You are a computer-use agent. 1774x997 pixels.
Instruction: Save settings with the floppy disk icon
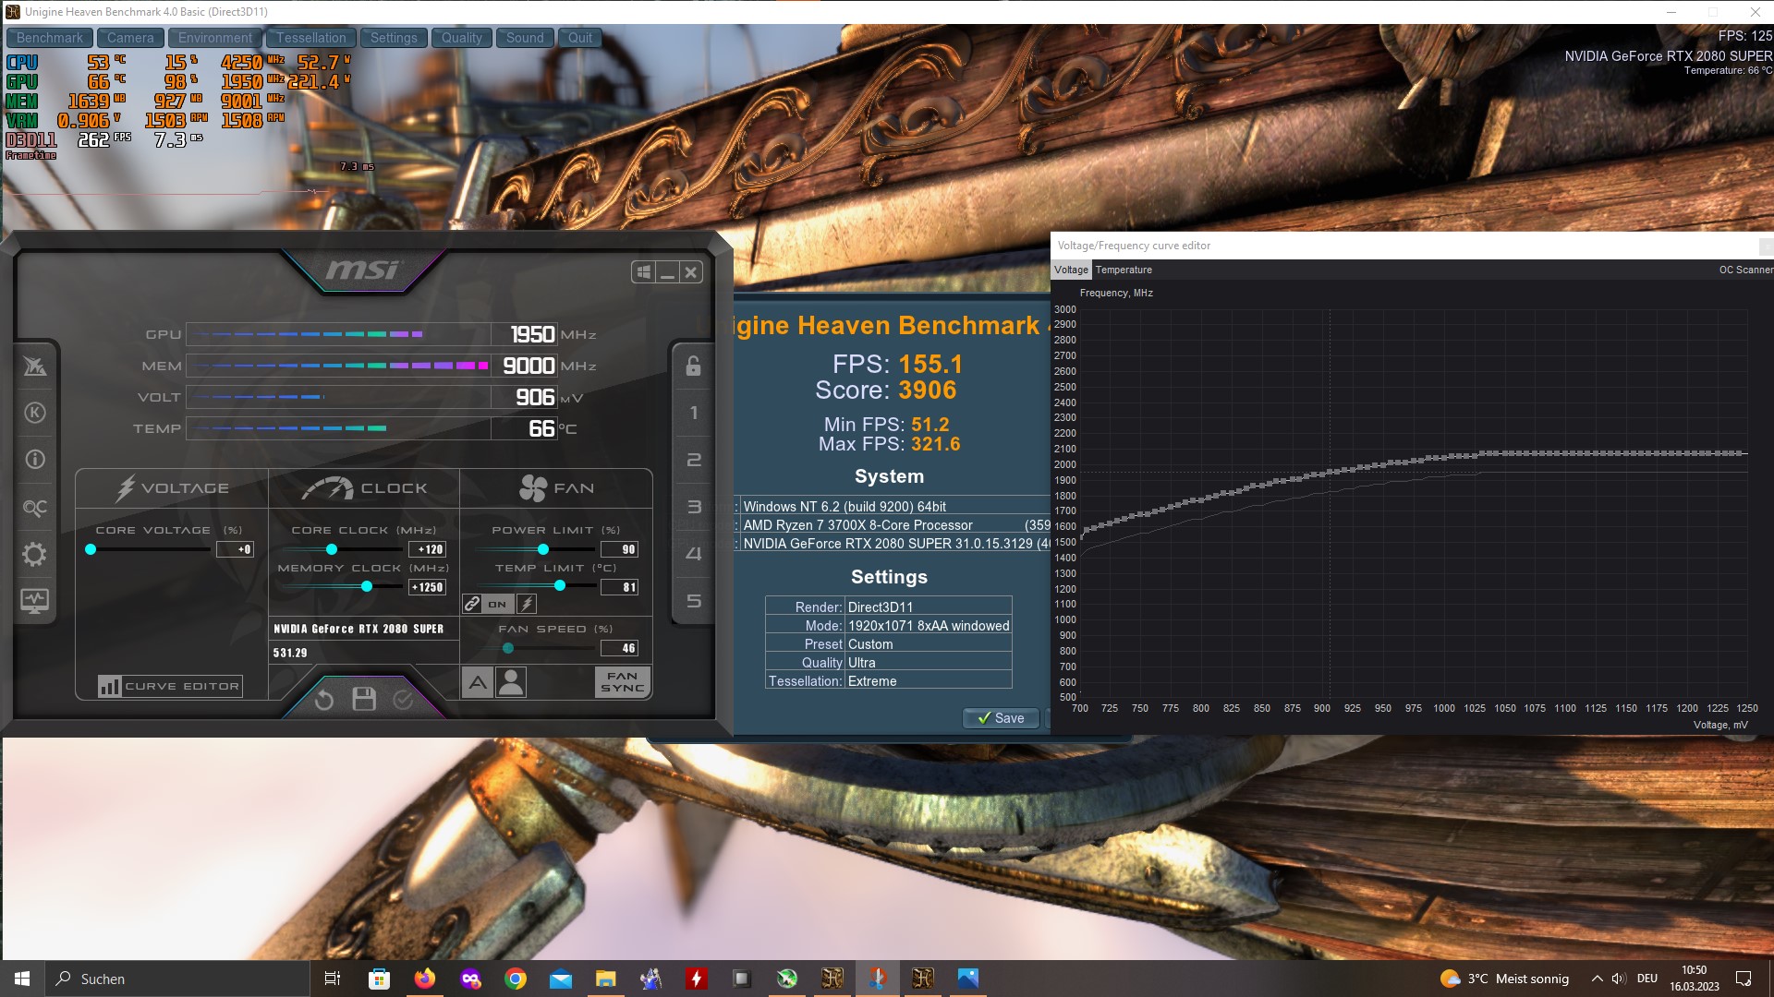pyautogui.click(x=364, y=700)
